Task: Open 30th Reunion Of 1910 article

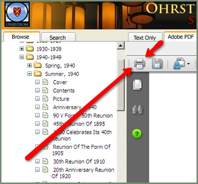Action: (79, 161)
